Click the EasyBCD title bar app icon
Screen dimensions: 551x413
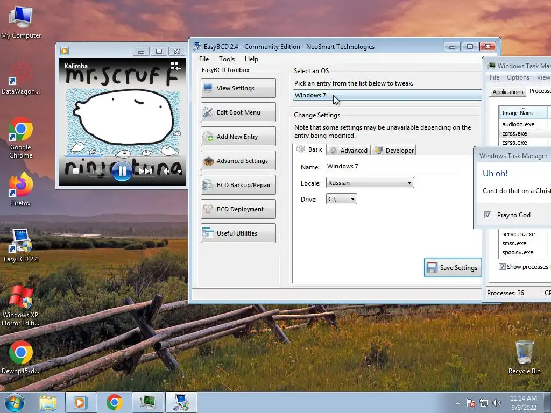[x=197, y=46]
